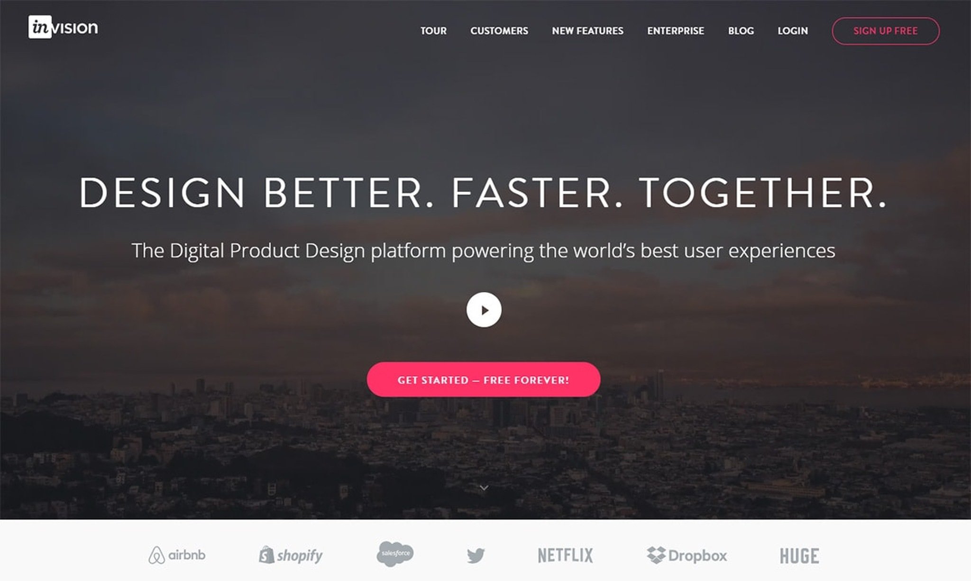
Task: Select the NEW FEATURES tab item
Action: click(x=588, y=31)
